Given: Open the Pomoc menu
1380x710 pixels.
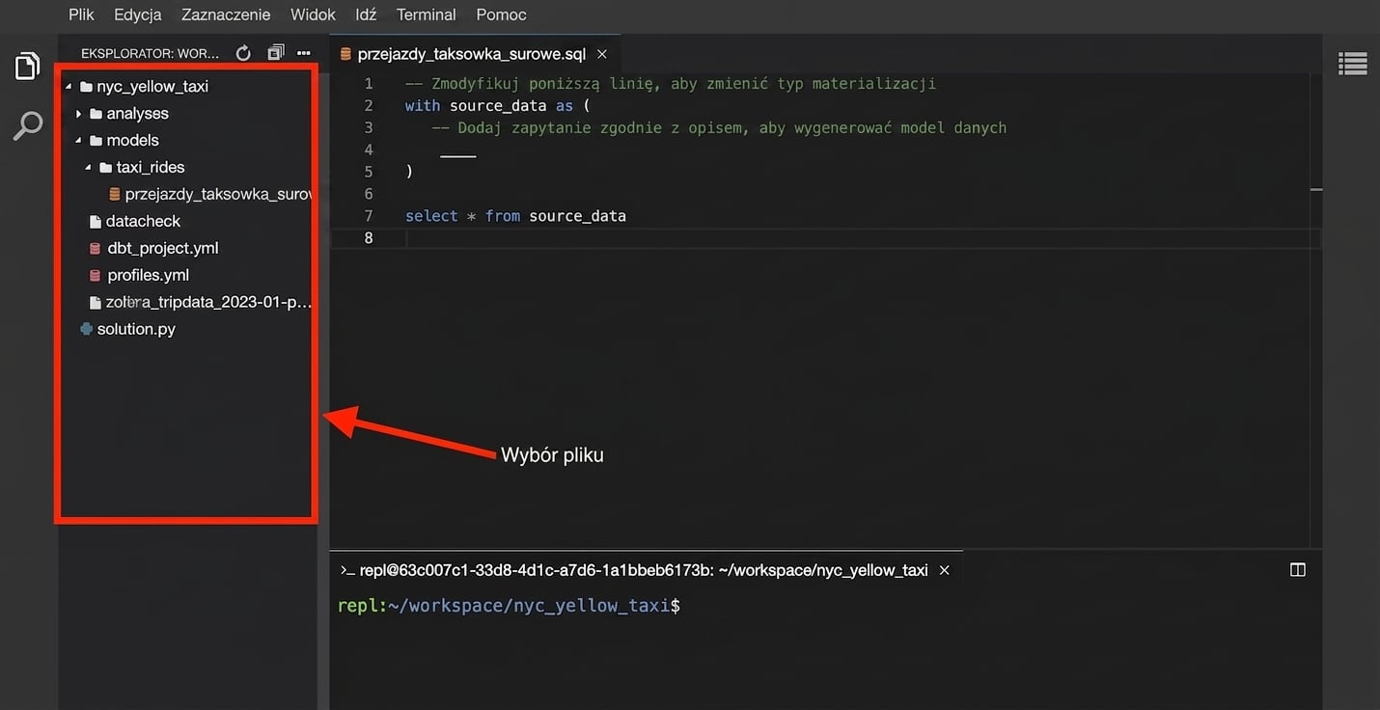Looking at the screenshot, I should pyautogui.click(x=501, y=14).
